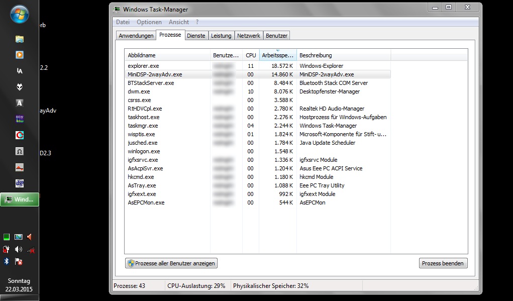Click the 'Realtek HD Audio-Manager' description

pyautogui.click(x=332, y=109)
